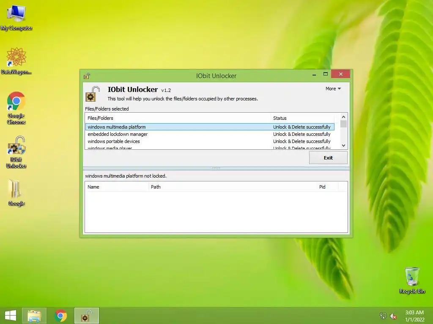This screenshot has height=324, width=433.
Task: Click the file list scroll up arrow
Action: point(343,117)
